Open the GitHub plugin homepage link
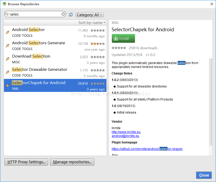This screenshot has width=216, height=182. (147, 149)
